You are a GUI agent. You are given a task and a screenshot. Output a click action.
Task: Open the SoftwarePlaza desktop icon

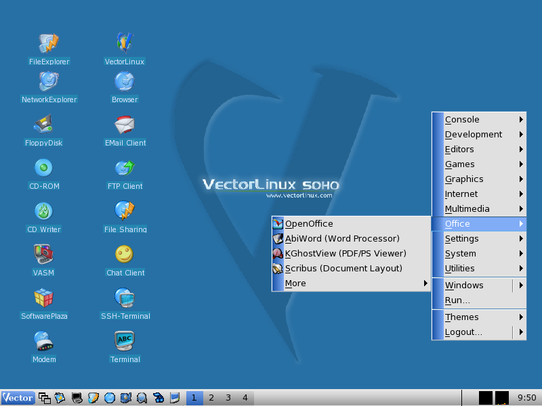click(44, 298)
